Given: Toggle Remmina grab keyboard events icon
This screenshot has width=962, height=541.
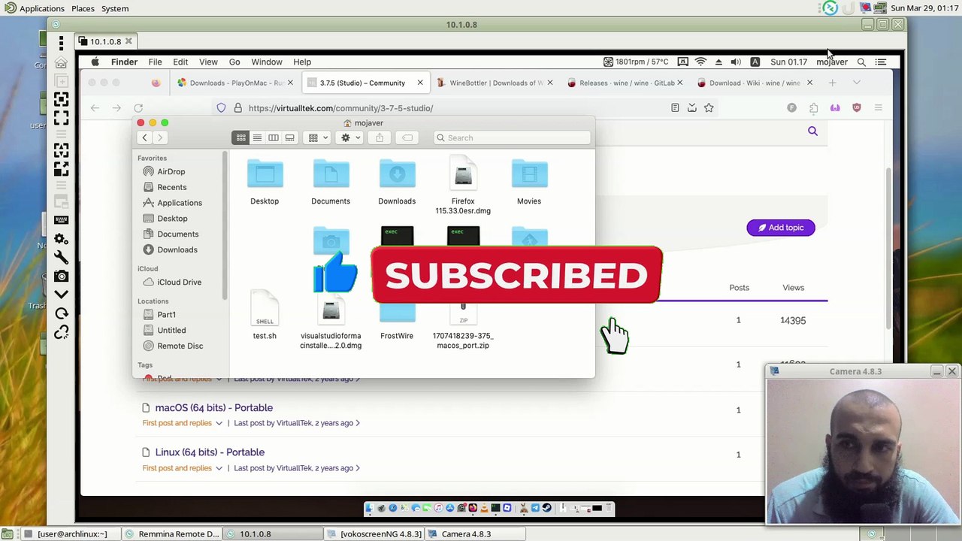Looking at the screenshot, I should [62, 220].
